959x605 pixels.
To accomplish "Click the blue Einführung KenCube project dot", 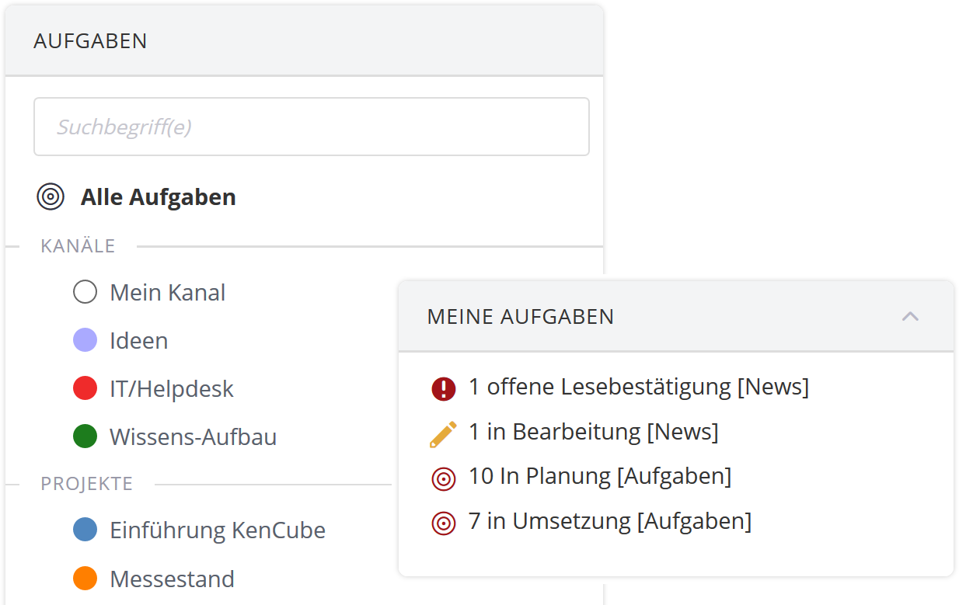I will click(x=85, y=530).
